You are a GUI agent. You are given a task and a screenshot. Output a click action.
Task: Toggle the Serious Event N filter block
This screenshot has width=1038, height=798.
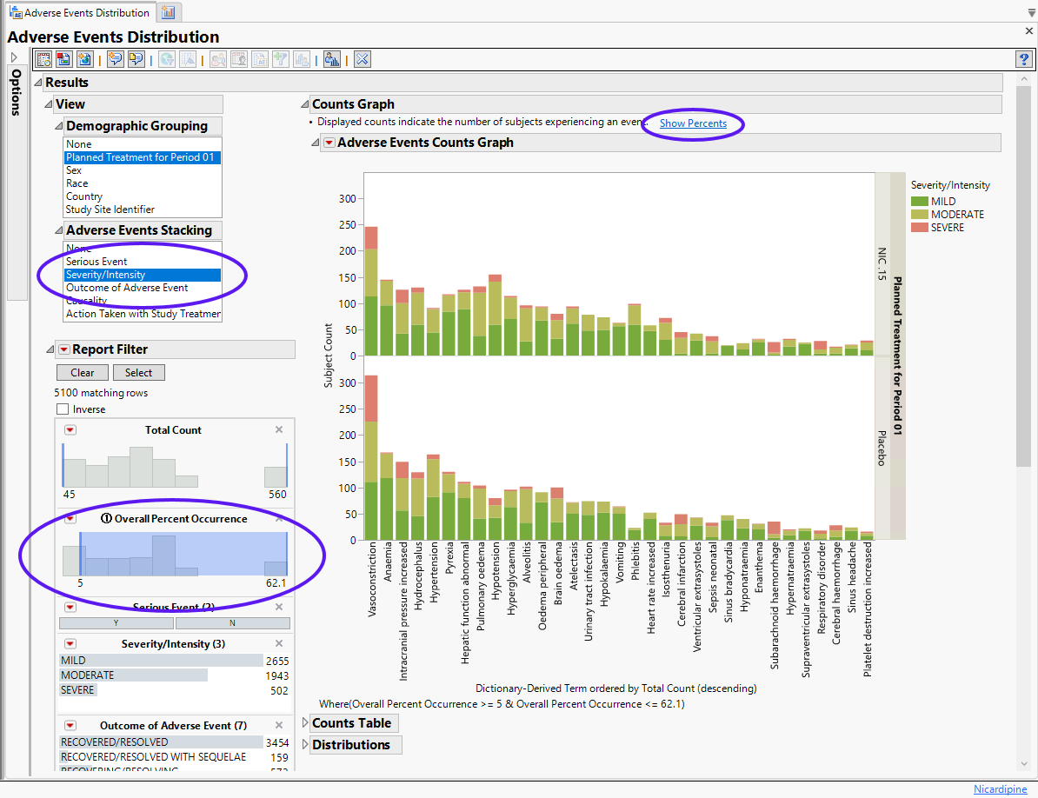click(232, 623)
